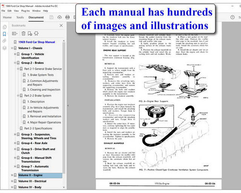The width and height of the screenshot is (241, 193).
Task: Click the delete bookmark trash icon
Action: click(24, 33)
